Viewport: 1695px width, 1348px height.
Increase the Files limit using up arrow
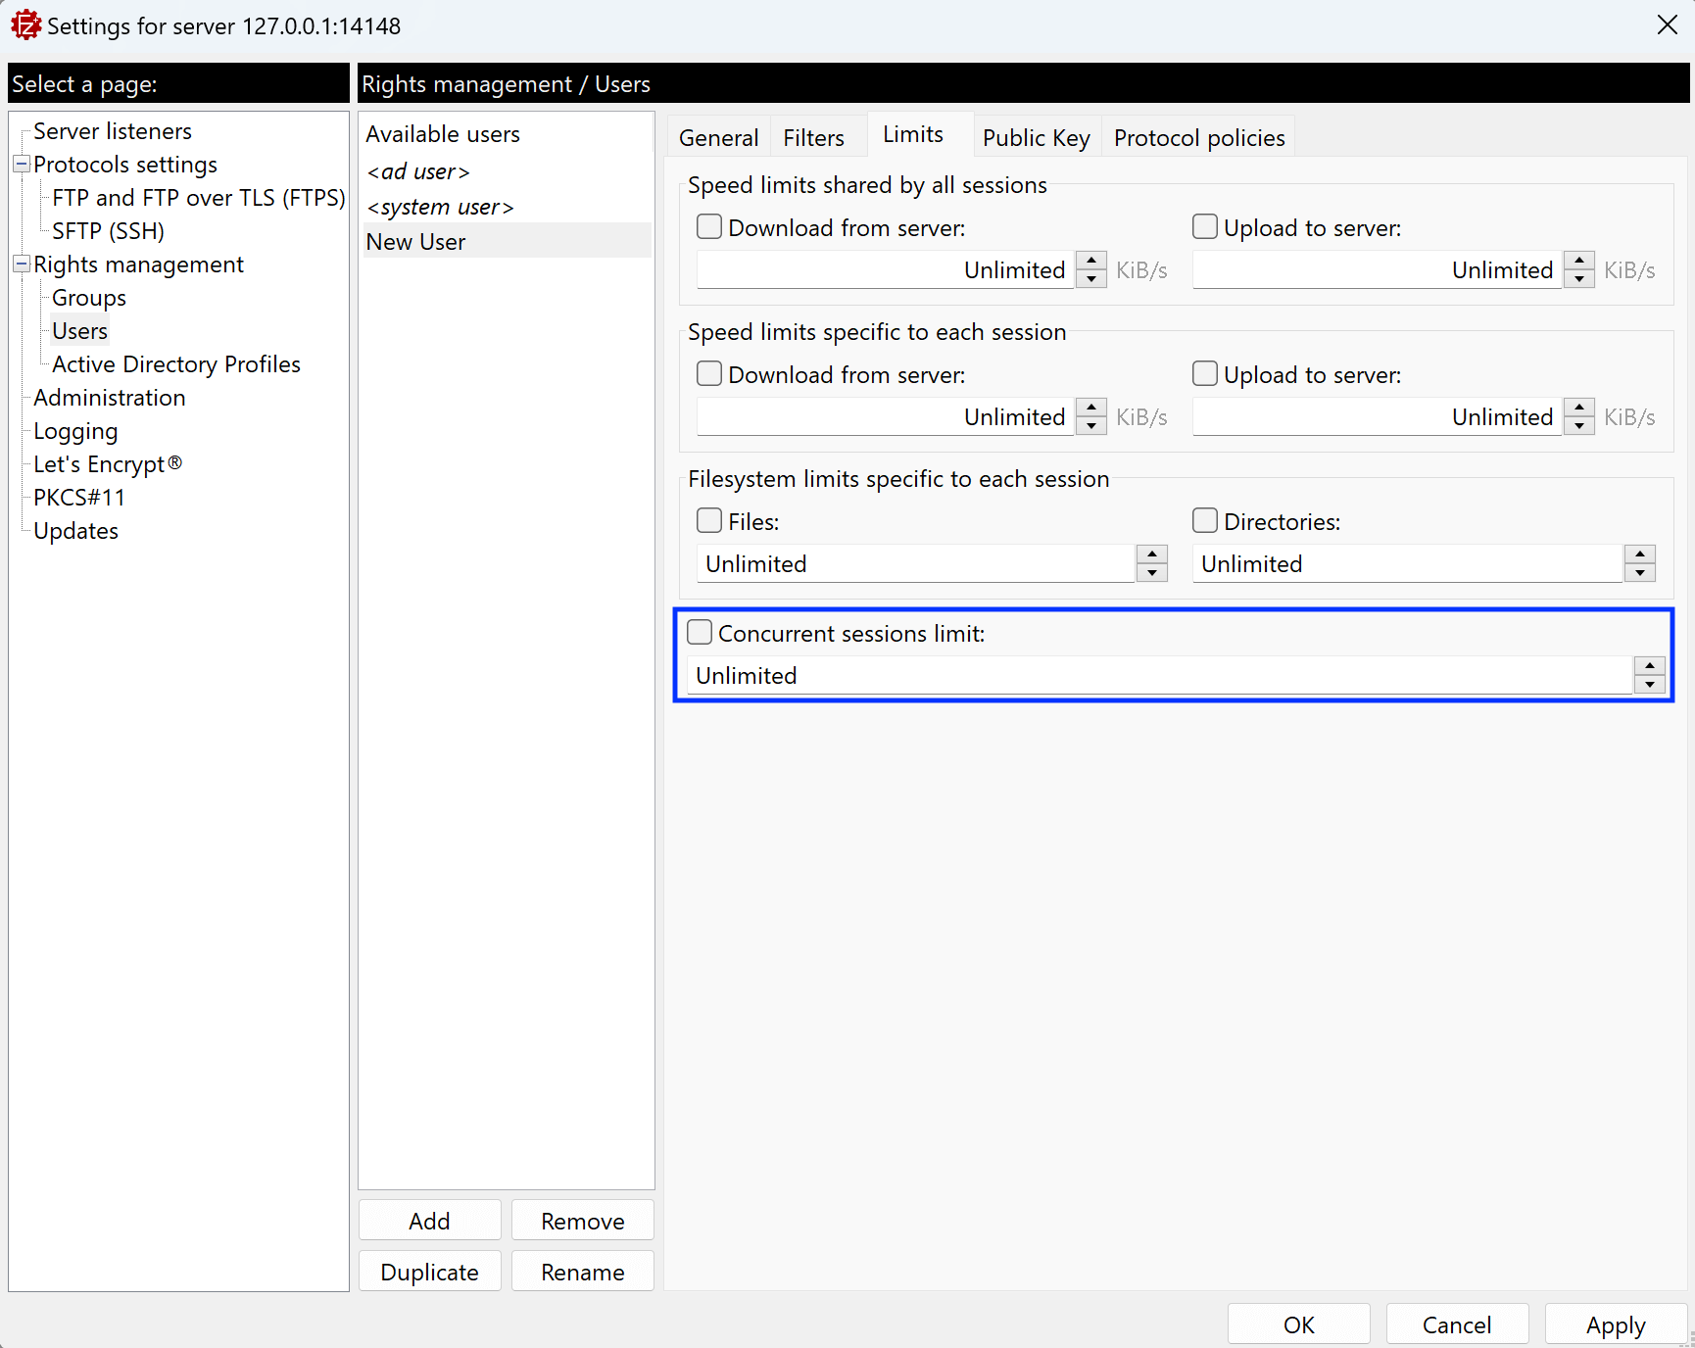[1151, 554]
